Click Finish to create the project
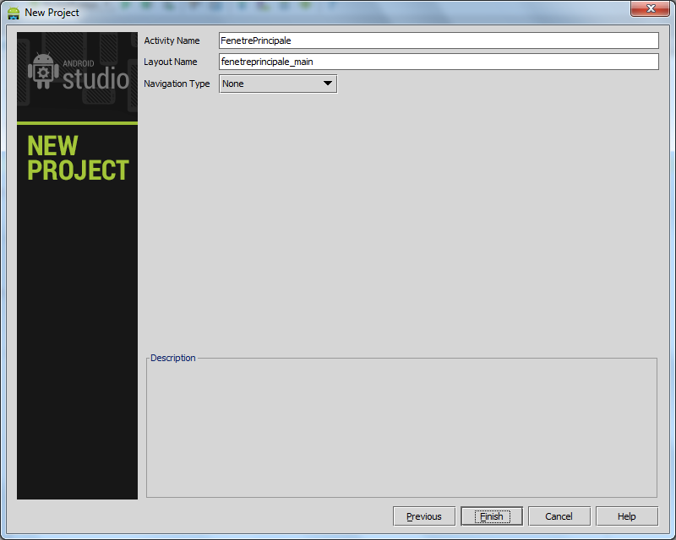This screenshot has width=676, height=540. point(492,516)
